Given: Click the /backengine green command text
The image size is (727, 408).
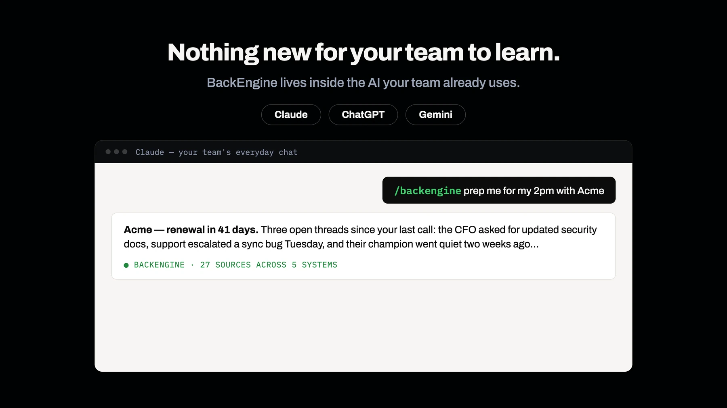Looking at the screenshot, I should pos(428,191).
